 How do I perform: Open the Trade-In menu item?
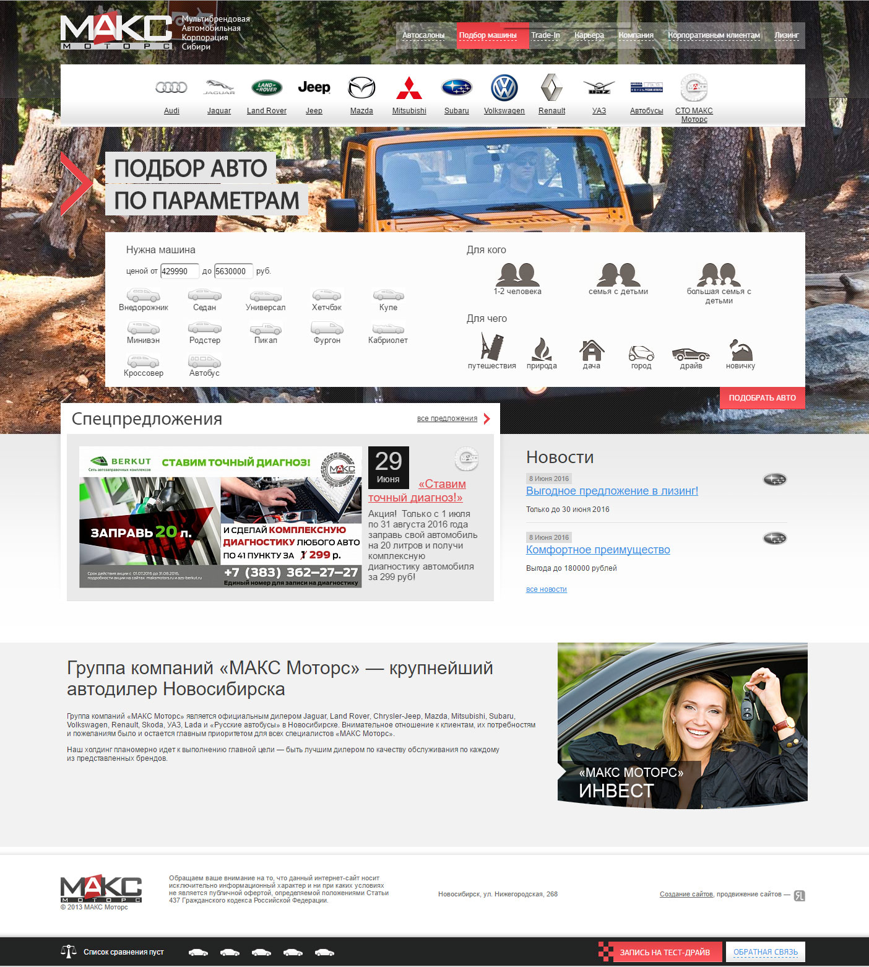tap(545, 35)
